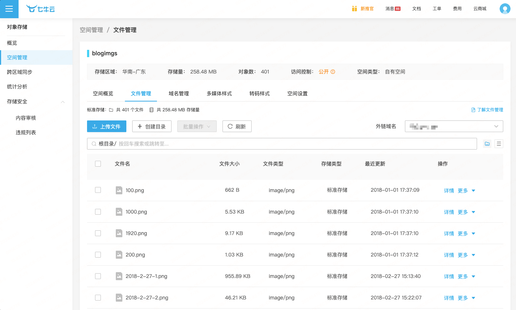Select 空间管理 in the sidebar
516x310 pixels.
pyautogui.click(x=36, y=57)
